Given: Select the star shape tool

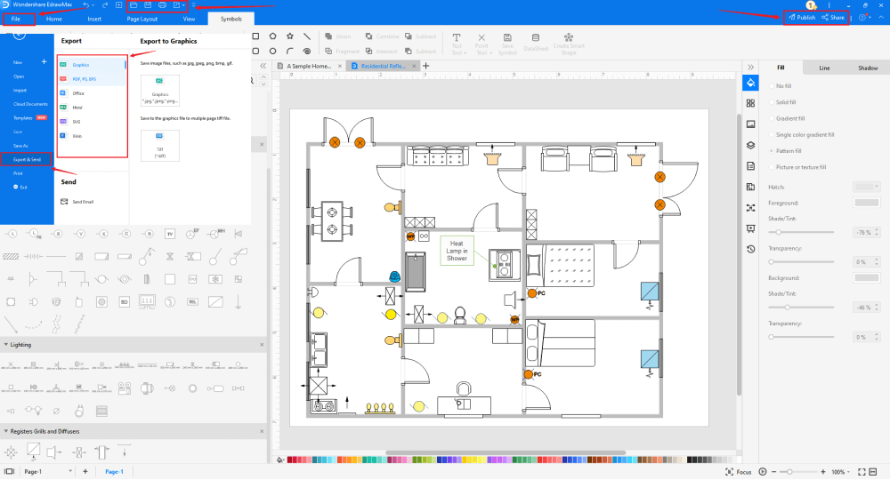Looking at the screenshot, I should pyautogui.click(x=290, y=36).
